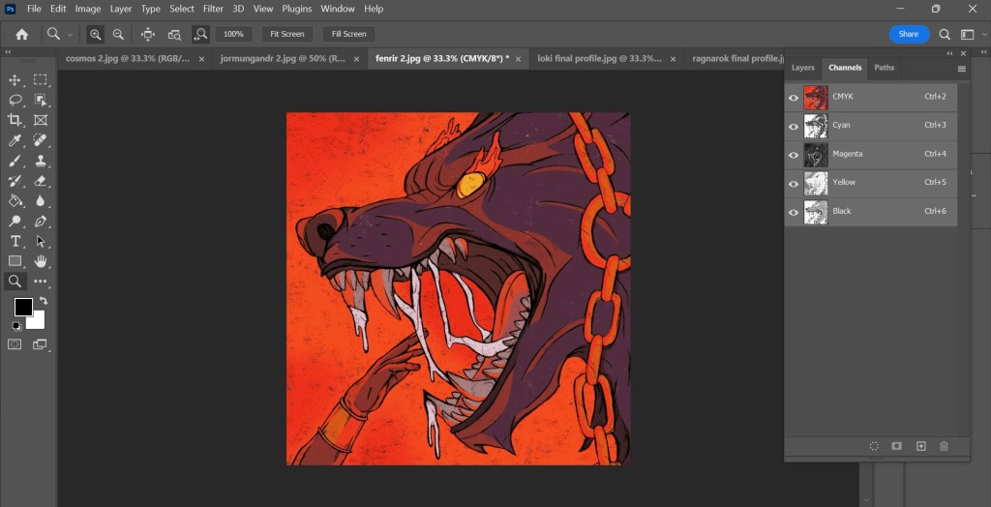The width and height of the screenshot is (991, 507).
Task: Pick the Lasso tool
Action: [15, 101]
